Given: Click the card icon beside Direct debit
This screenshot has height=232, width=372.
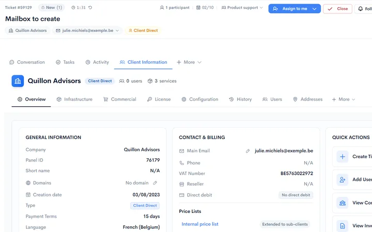Looking at the screenshot, I should point(181,195).
